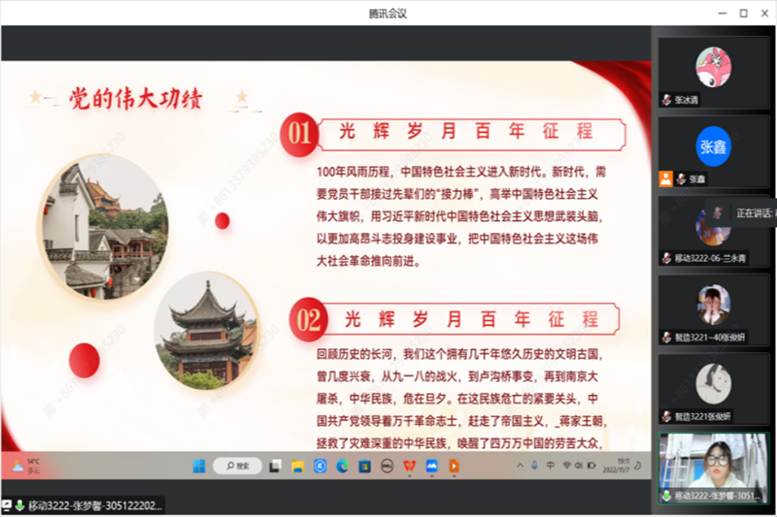Click the muted mic icon on 移动3222-06-兰永青 tile
Image resolution: width=777 pixels, height=517 pixels.
pyautogui.click(x=666, y=258)
